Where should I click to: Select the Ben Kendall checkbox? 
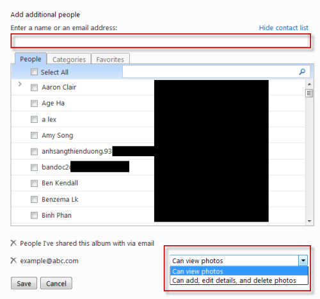point(34,183)
